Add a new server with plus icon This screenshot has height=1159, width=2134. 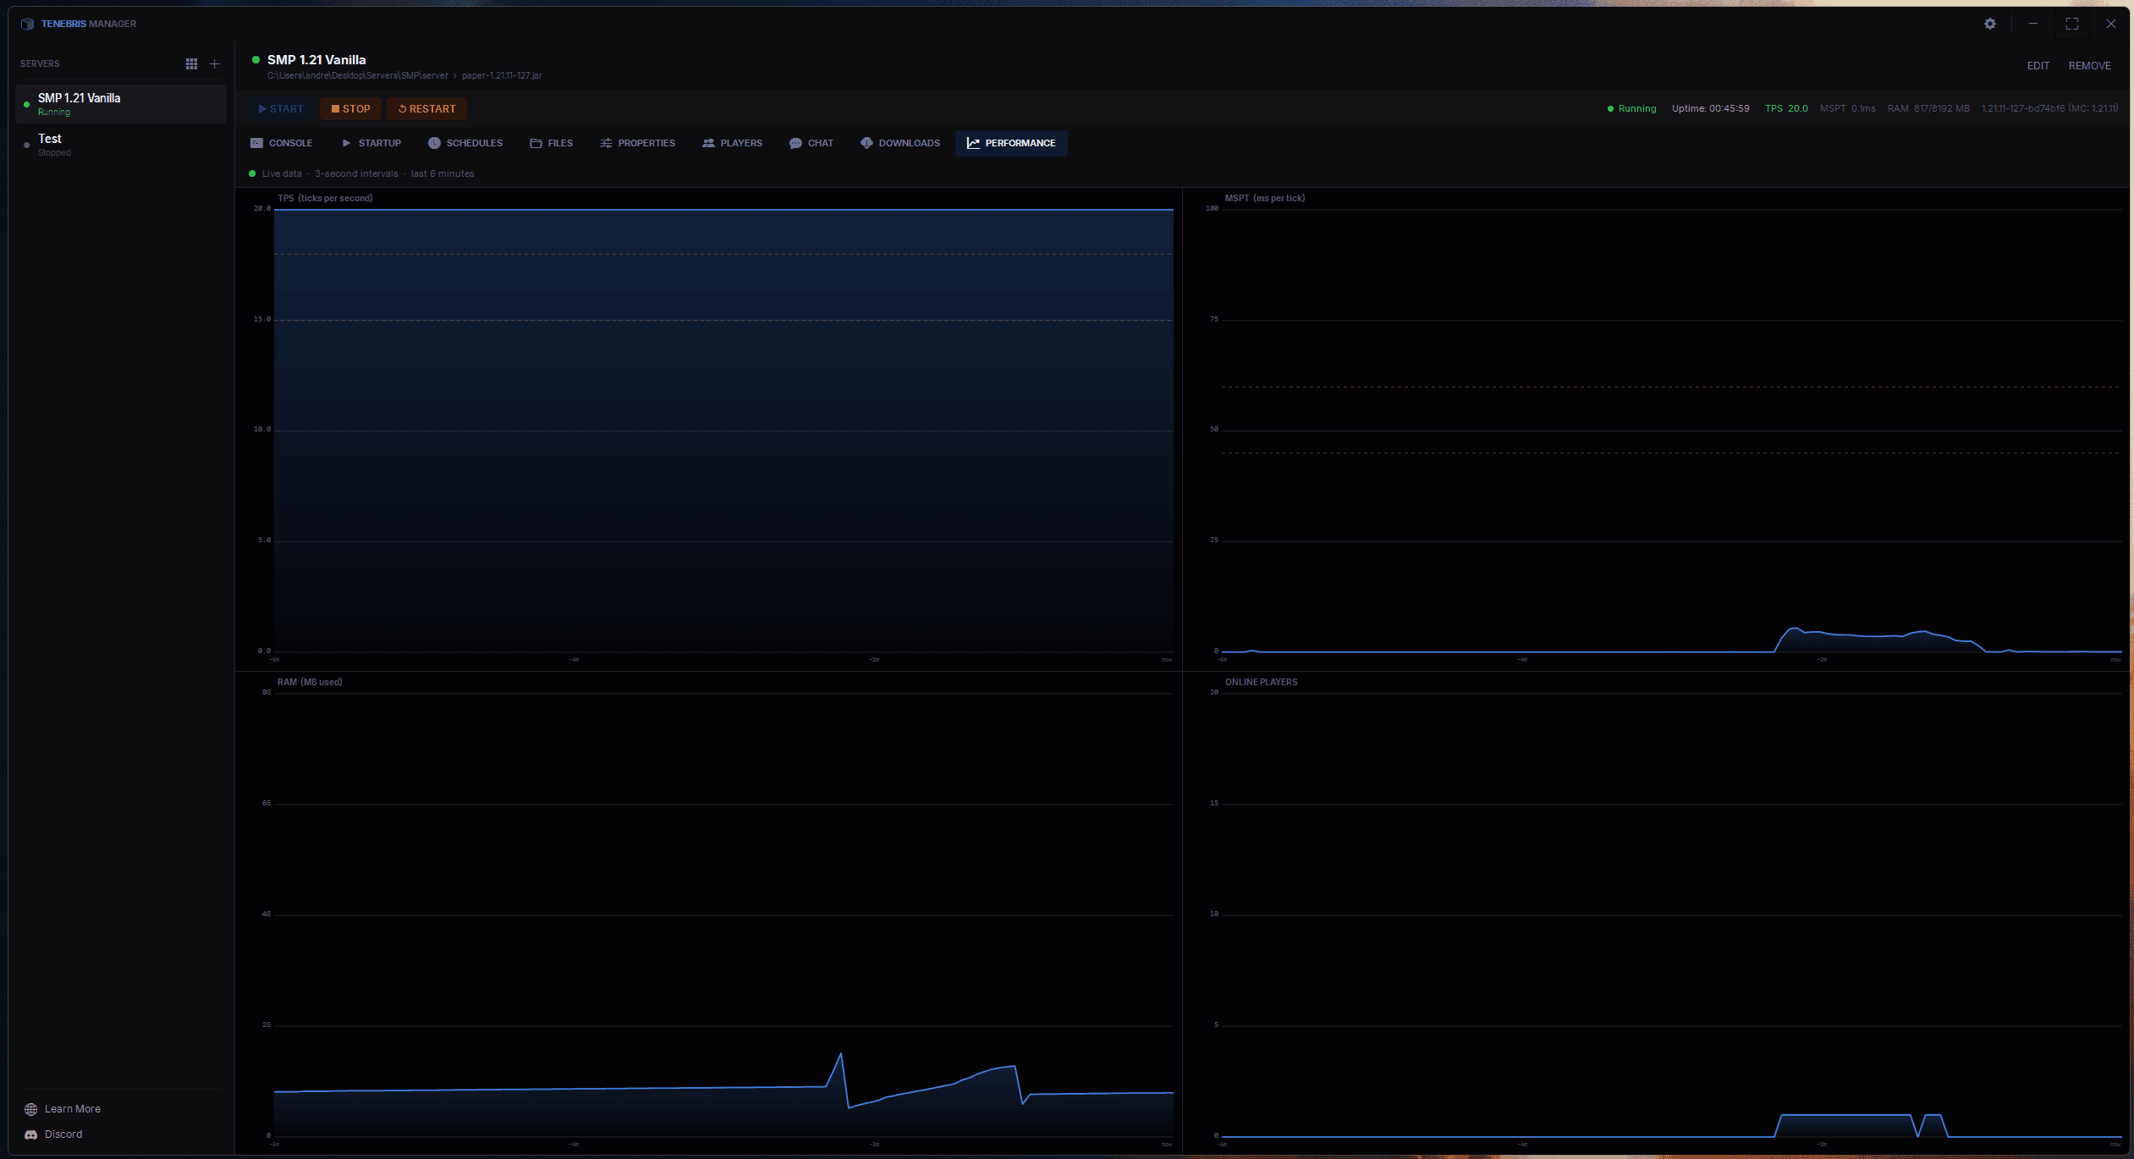(x=215, y=63)
